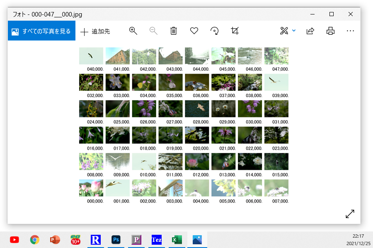Click the 追加先 add-to button
Screen dimensions: 373x248
pos(95,31)
